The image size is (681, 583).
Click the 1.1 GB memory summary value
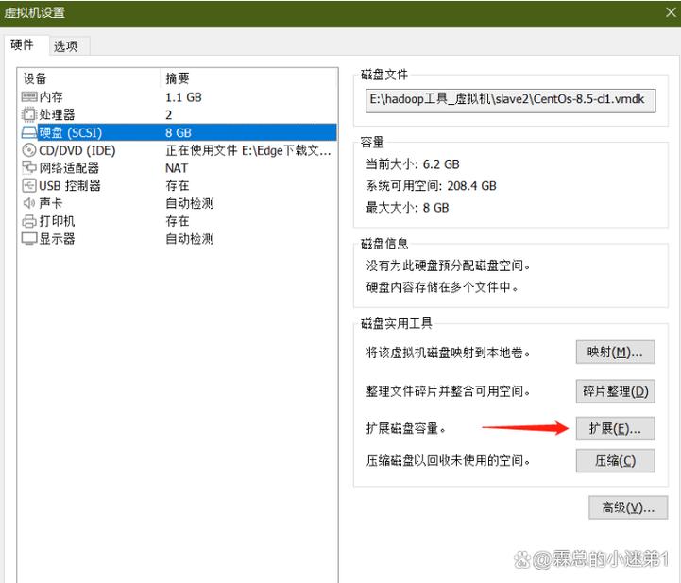click(x=183, y=97)
